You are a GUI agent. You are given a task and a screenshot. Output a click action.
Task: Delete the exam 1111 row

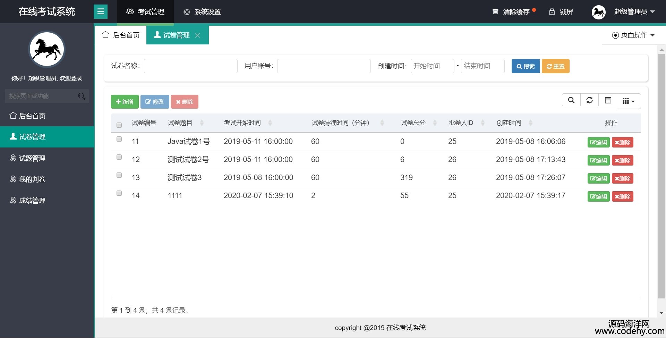(x=622, y=196)
